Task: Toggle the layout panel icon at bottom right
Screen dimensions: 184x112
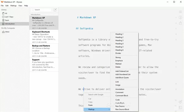Action: (x=180, y=107)
